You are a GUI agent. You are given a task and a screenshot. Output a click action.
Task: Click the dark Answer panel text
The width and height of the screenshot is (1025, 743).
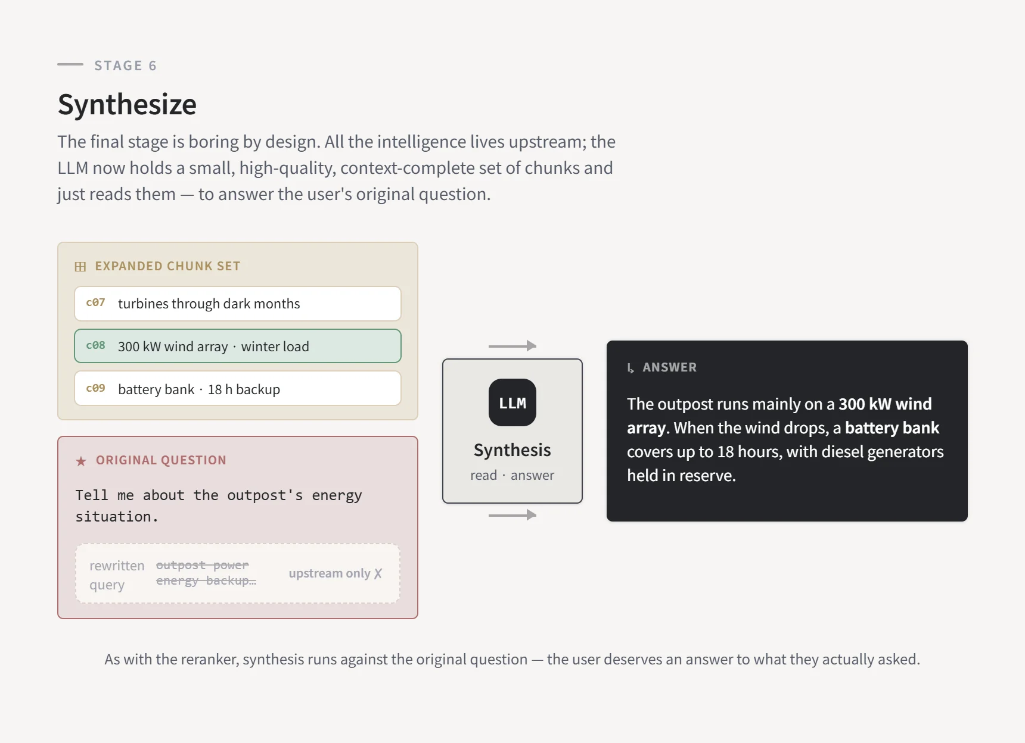point(785,439)
